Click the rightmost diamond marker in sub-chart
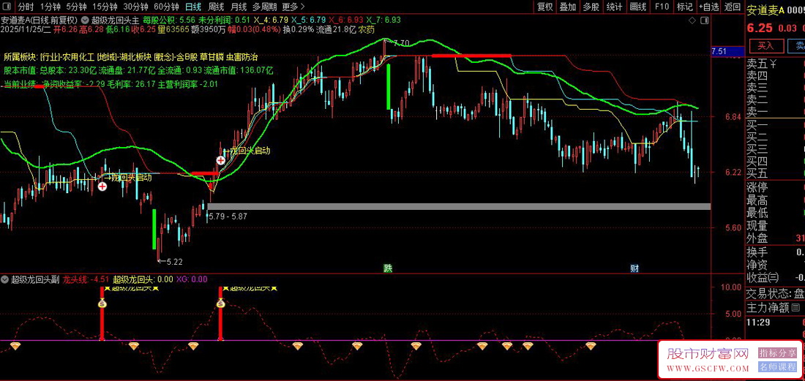The width and height of the screenshot is (805, 381). click(x=591, y=346)
